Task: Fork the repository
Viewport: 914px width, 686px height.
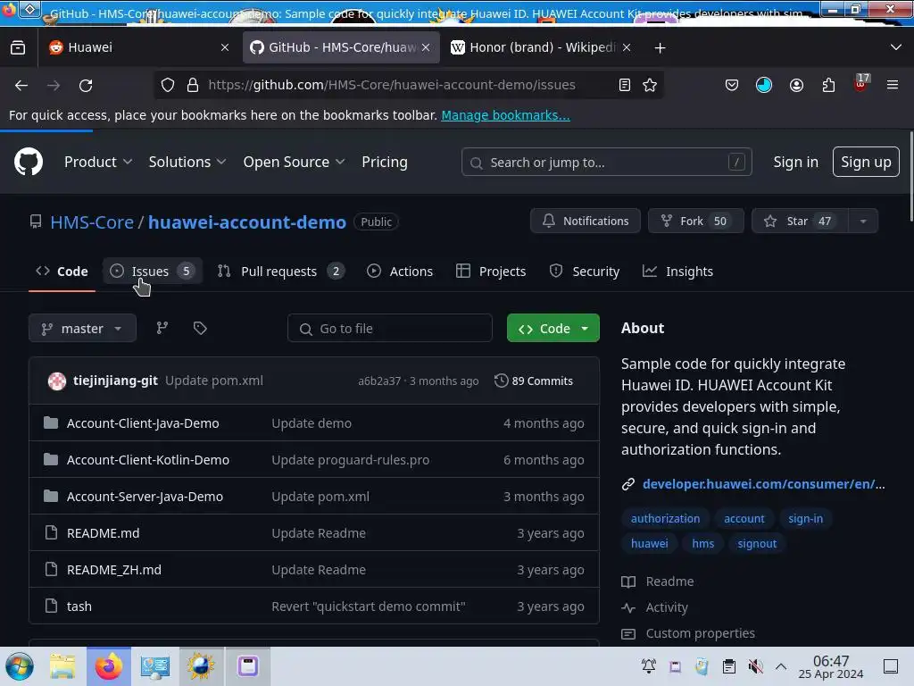Action: click(695, 222)
